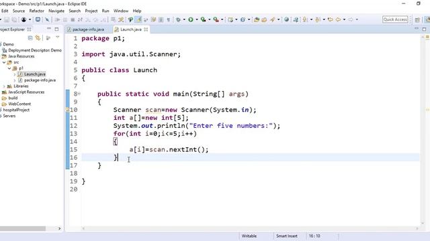The image size is (430, 241).
Task: Click the New web service globe-G icon
Action: click(243, 19)
